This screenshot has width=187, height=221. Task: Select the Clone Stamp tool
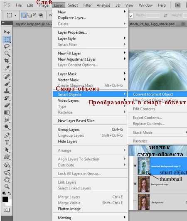(7, 91)
